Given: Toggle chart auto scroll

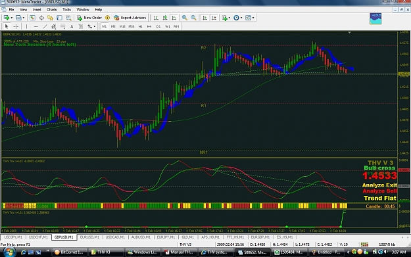Looking at the screenshot, I should 205,18.
